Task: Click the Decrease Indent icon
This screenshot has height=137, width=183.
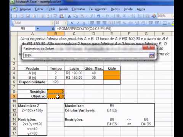Action: (151, 23)
